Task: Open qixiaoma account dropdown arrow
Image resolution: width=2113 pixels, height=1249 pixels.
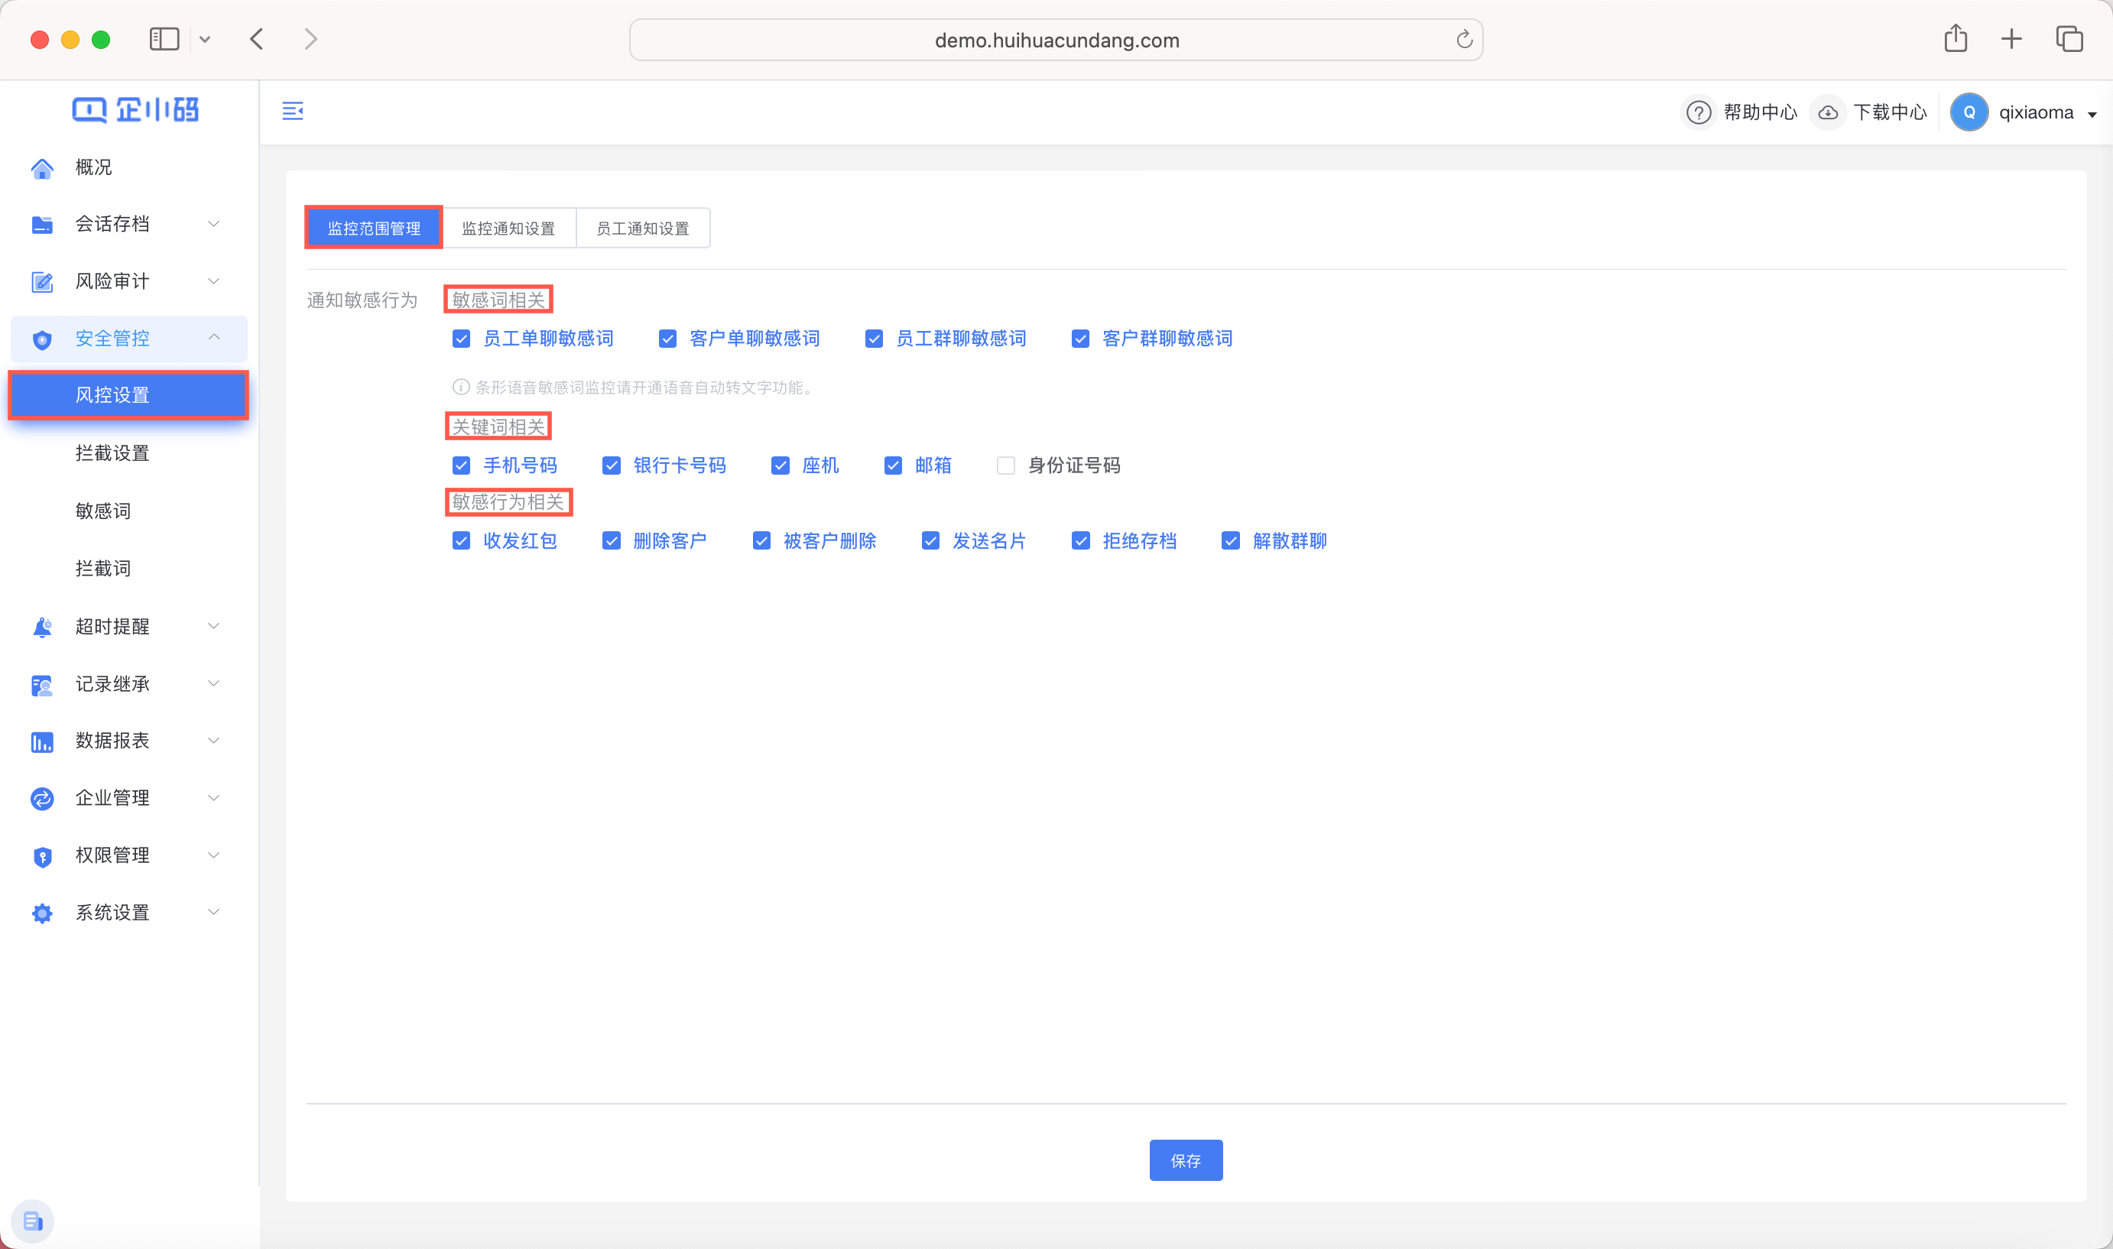Action: [2092, 115]
